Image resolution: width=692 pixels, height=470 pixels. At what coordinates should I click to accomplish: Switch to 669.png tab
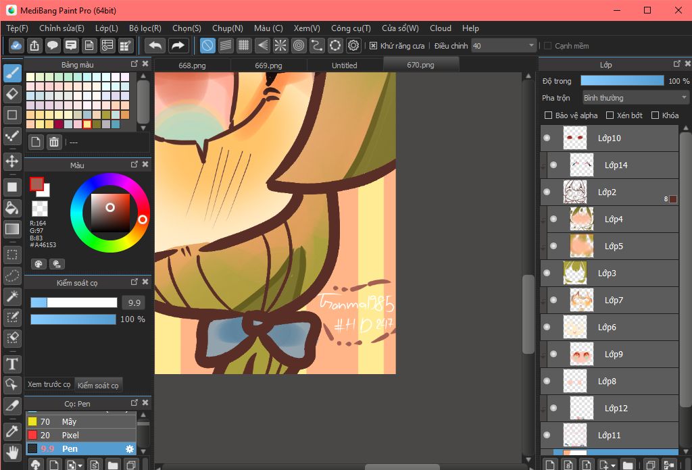coord(268,66)
